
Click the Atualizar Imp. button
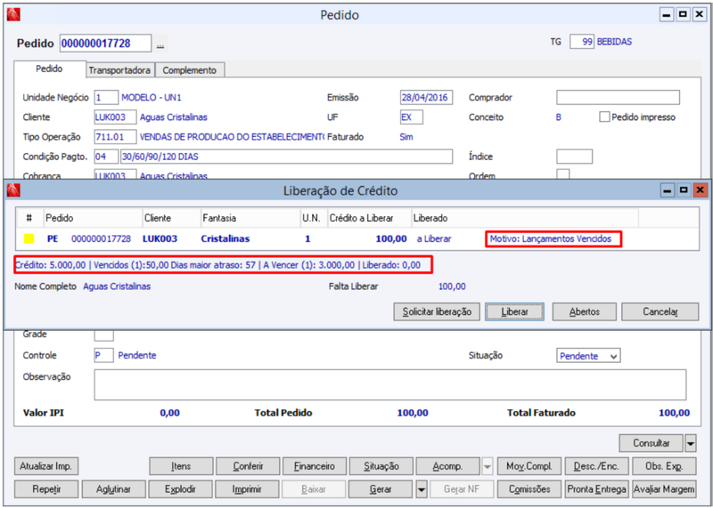coord(46,466)
